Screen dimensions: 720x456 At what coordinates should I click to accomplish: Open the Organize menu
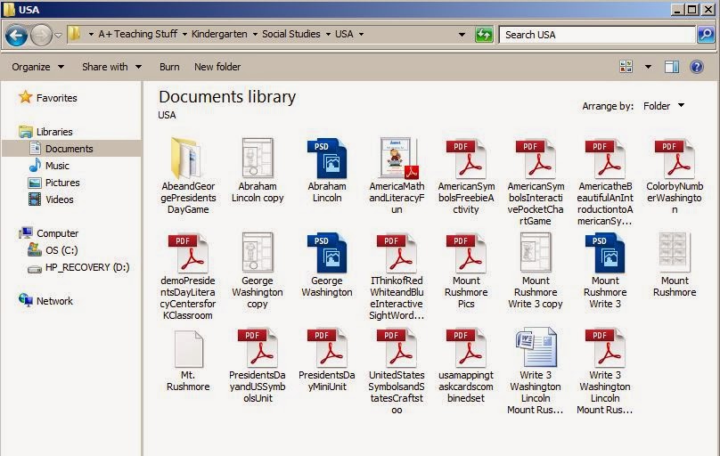(x=37, y=67)
